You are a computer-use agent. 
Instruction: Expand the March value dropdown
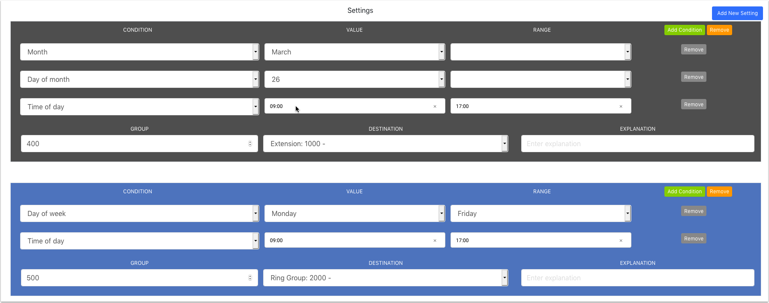click(442, 52)
